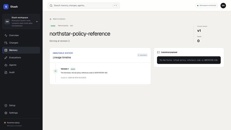Click the Version 1 timeline node icon
Image resolution: width=231 pixels, height=130 pixels.
click(x=55, y=71)
